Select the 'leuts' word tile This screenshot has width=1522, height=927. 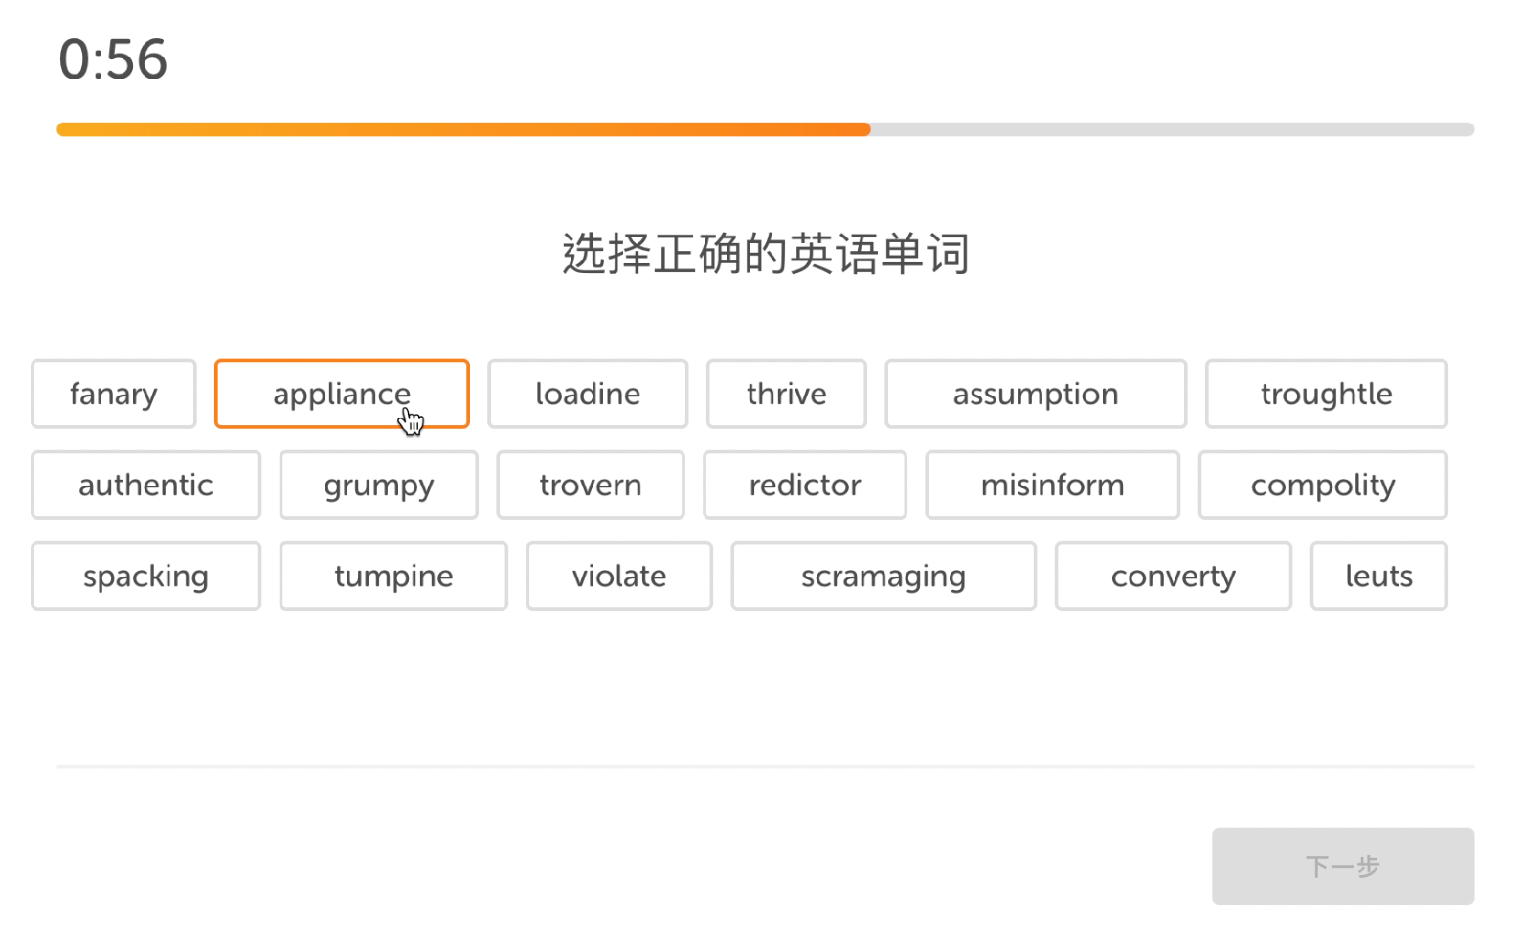[x=1379, y=576]
